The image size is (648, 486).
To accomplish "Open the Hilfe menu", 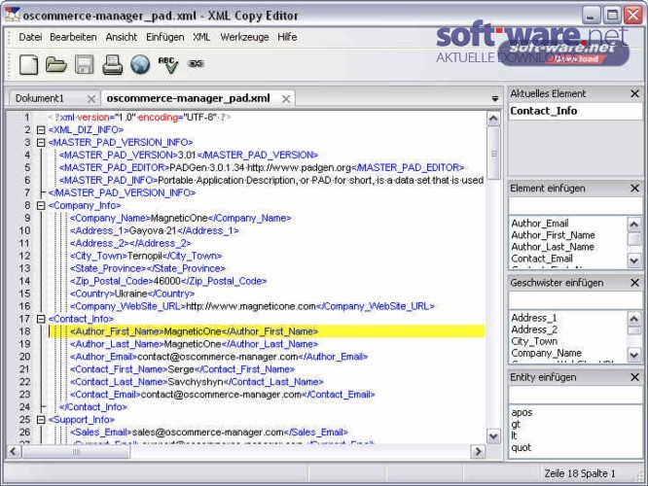I will [287, 37].
